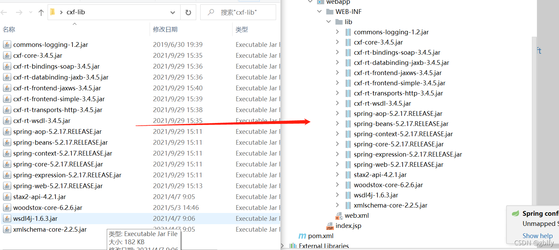559x250 pixels.
Task: Select spring-expression-5.2.17.RELEASE.jar in Explorer list
Action: (x=67, y=175)
